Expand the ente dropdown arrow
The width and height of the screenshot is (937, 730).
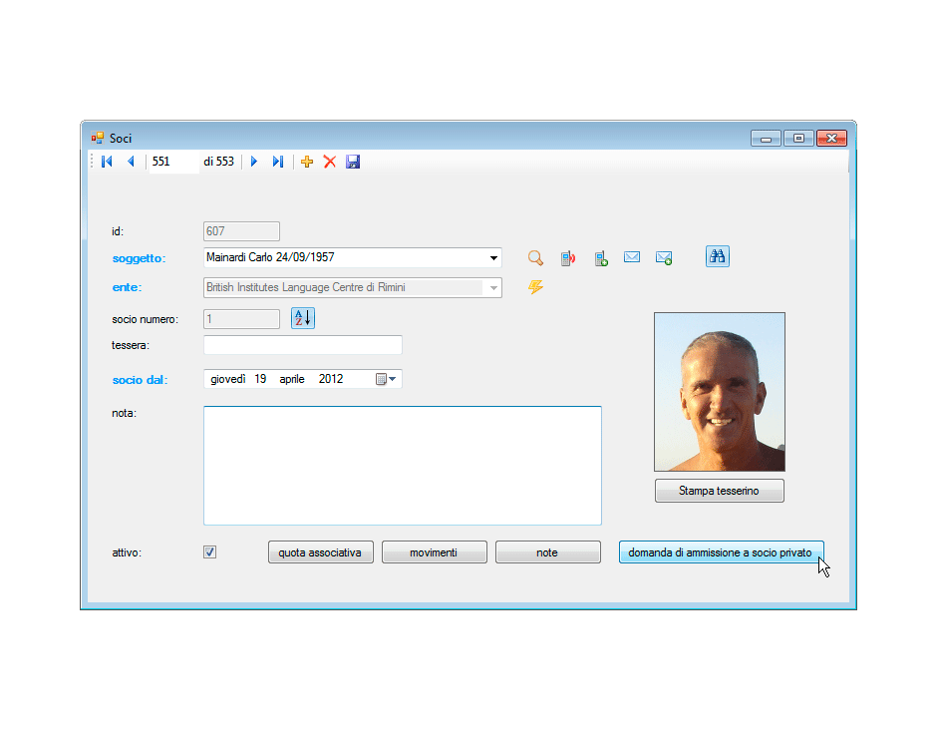coord(493,287)
